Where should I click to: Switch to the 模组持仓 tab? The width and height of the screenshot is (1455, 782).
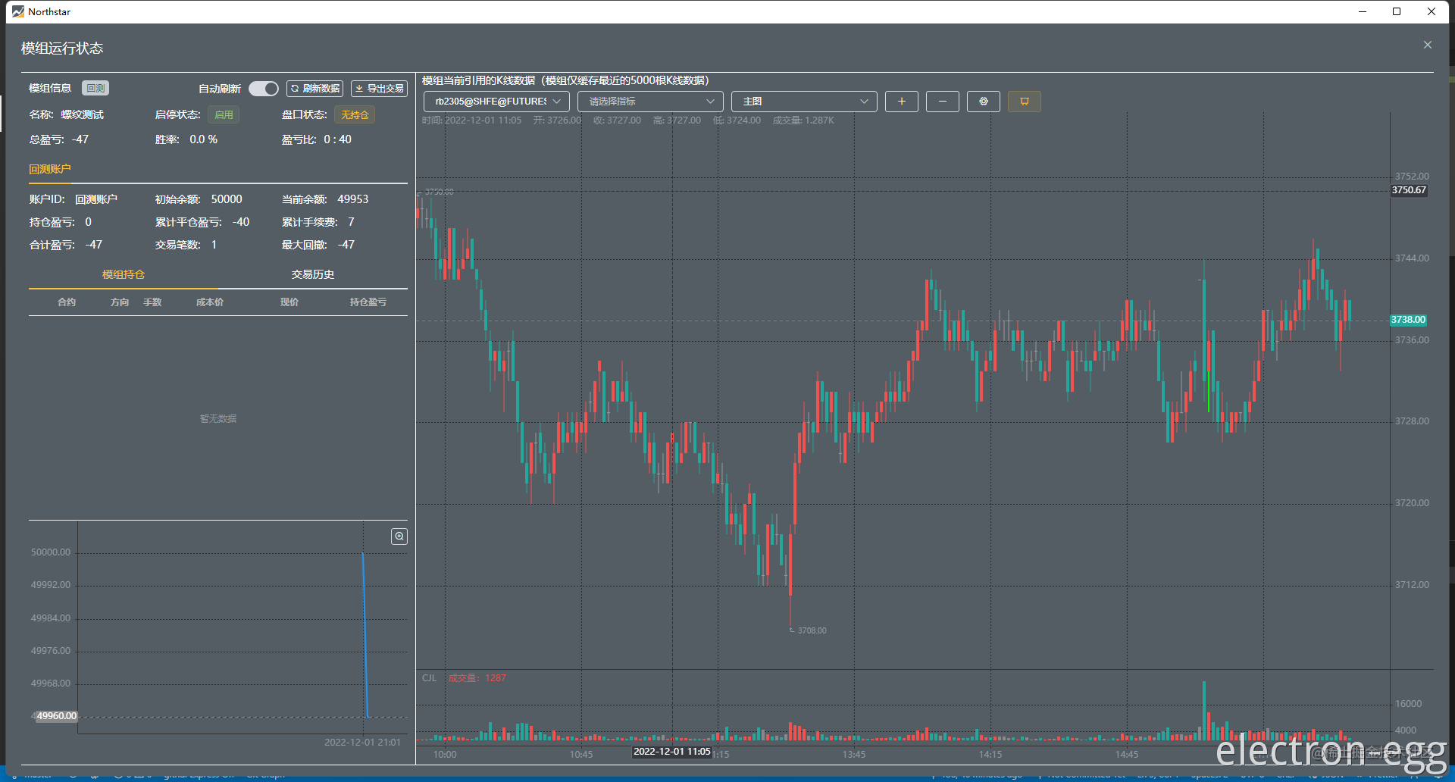pyautogui.click(x=124, y=274)
